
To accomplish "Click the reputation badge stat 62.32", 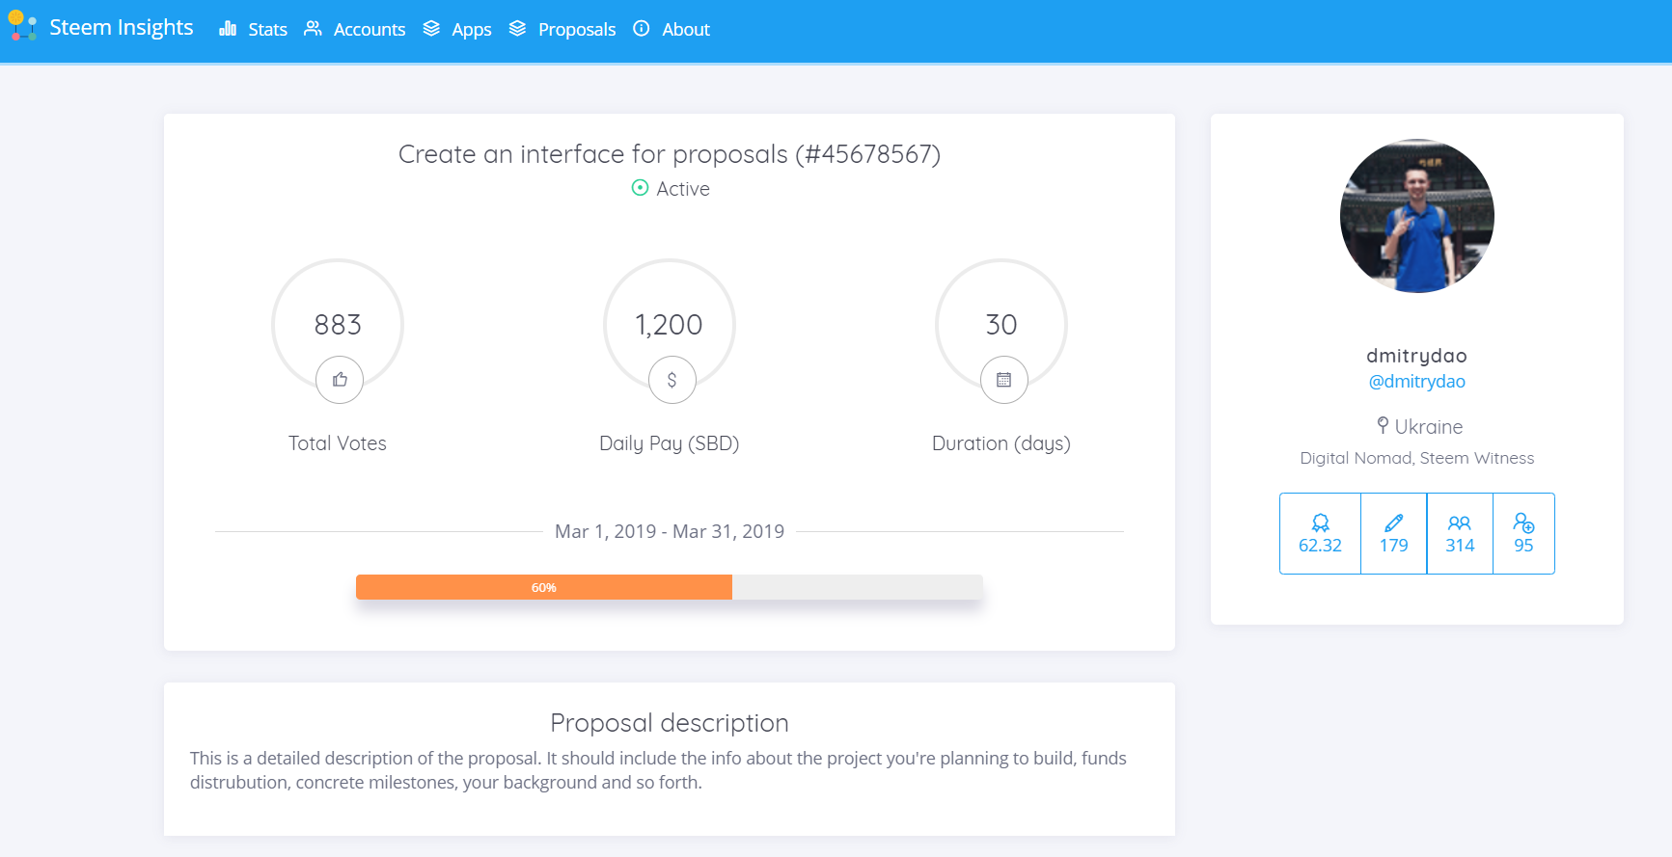I will coord(1320,533).
